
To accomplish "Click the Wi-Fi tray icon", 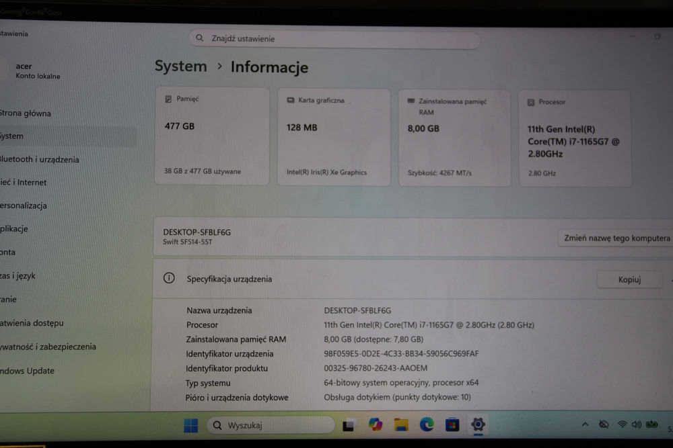I will click(x=622, y=424).
